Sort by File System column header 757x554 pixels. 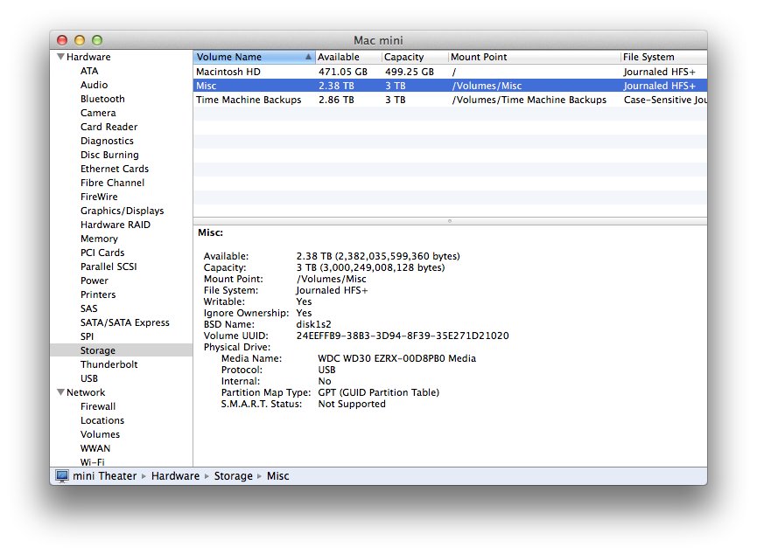tap(664, 57)
